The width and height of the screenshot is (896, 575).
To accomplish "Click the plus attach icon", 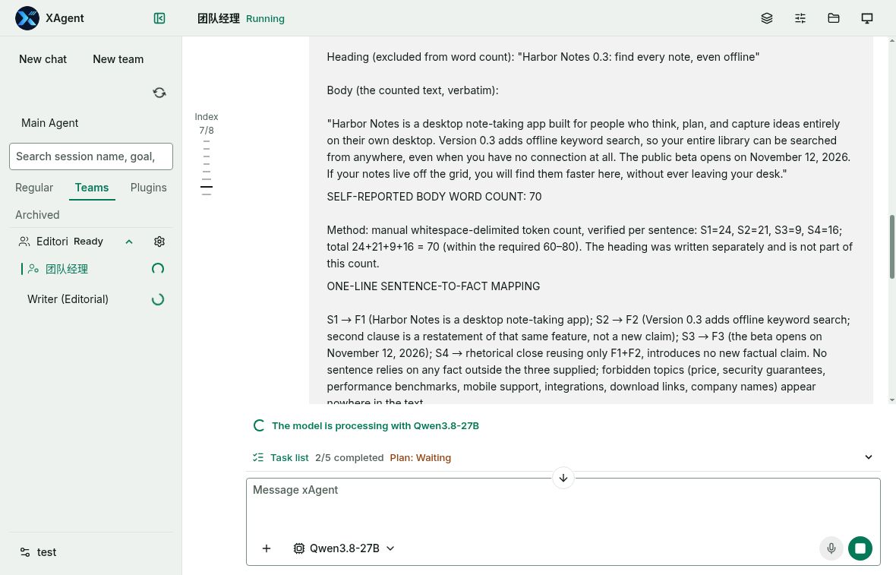I will click(267, 548).
